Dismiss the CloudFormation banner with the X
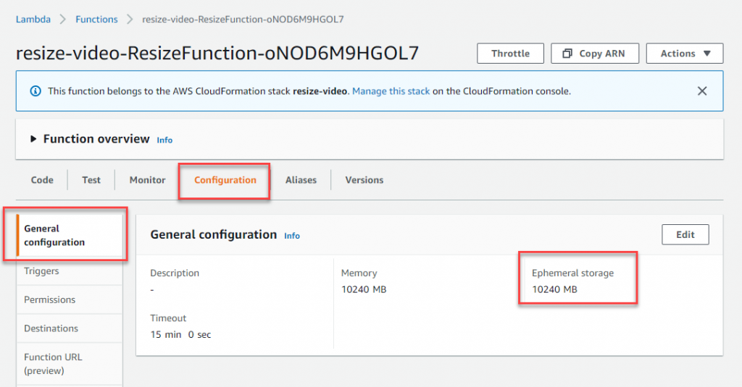742x387 pixels. (x=702, y=90)
